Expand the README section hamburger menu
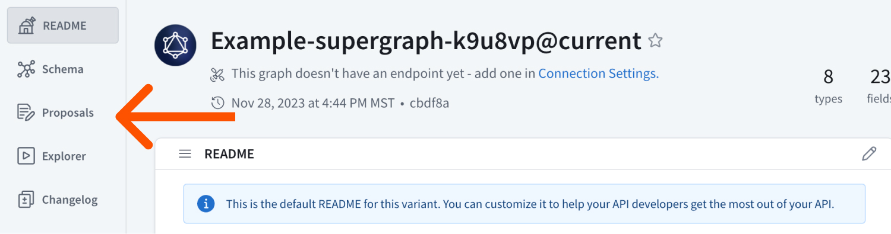Image resolution: width=891 pixels, height=234 pixels. (x=185, y=154)
